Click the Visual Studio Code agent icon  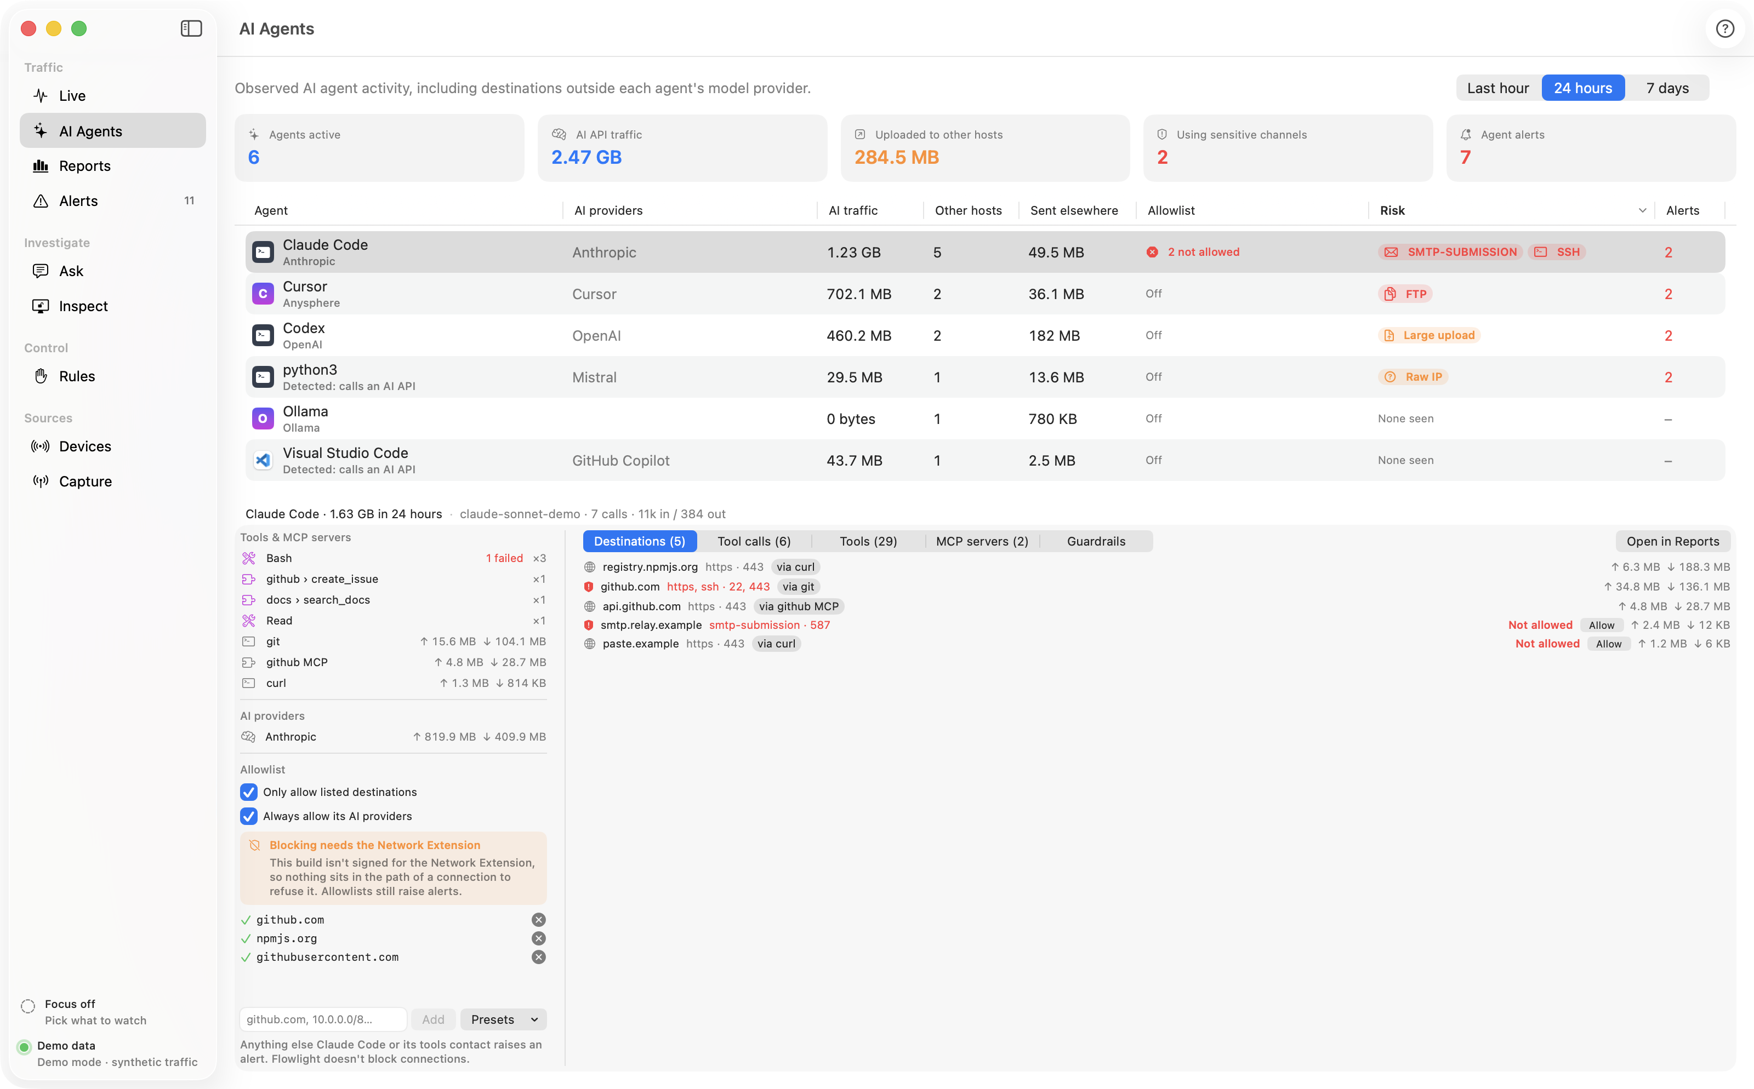point(263,460)
